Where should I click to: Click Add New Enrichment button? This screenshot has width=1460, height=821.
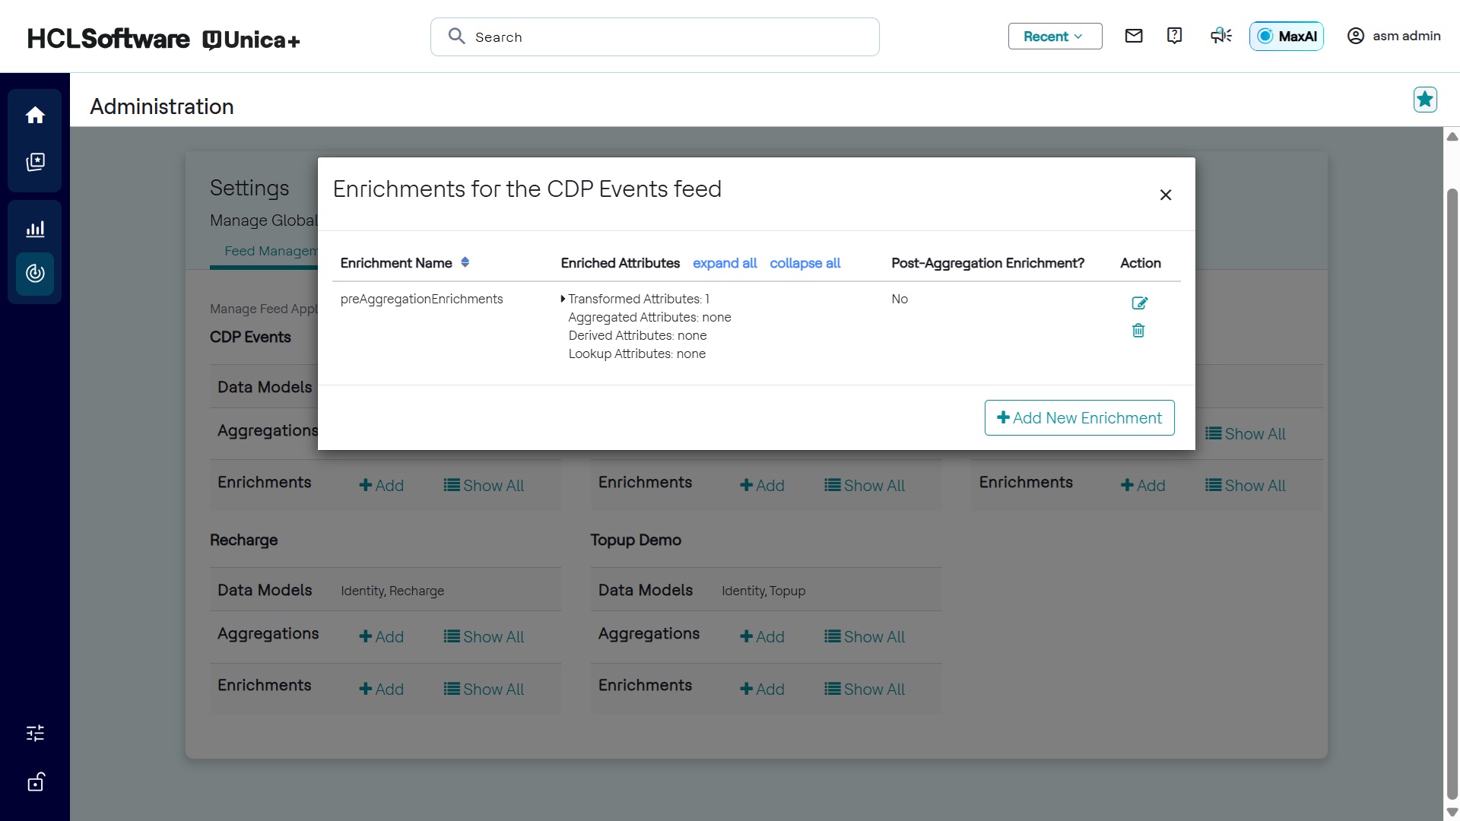click(x=1079, y=418)
